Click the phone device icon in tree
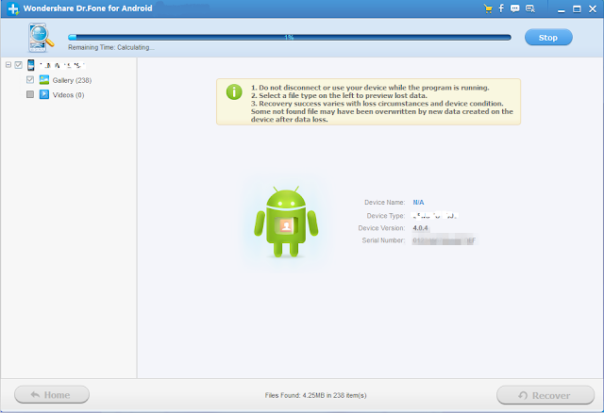The height and width of the screenshot is (413, 604). [x=31, y=65]
